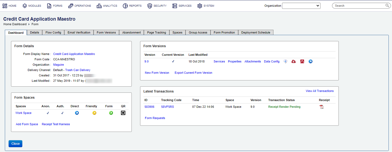Switch to the Flow Config tab
This screenshot has width=392, height=152.
53,32
